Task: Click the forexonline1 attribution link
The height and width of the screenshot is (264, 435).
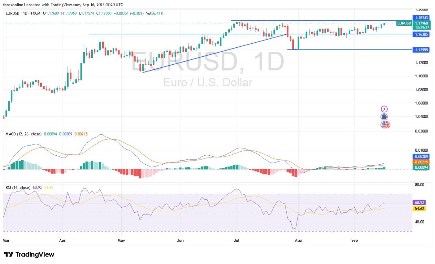Action: tap(14, 5)
